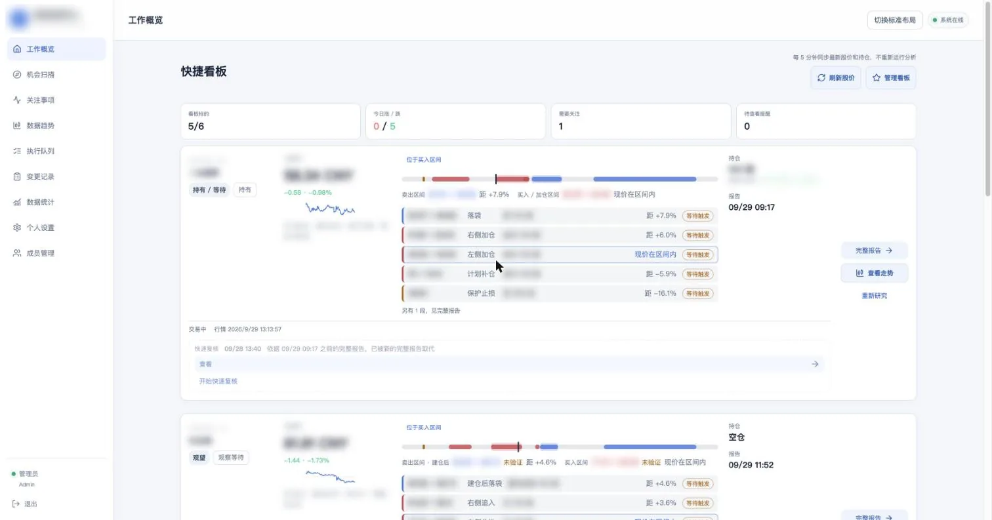The image size is (992, 520).
Task: Click the 右侧追入 row
Action: coord(560,503)
